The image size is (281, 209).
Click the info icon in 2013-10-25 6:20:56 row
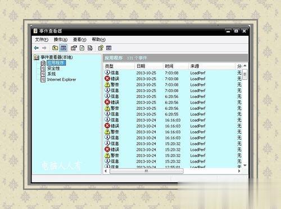click(x=107, y=96)
